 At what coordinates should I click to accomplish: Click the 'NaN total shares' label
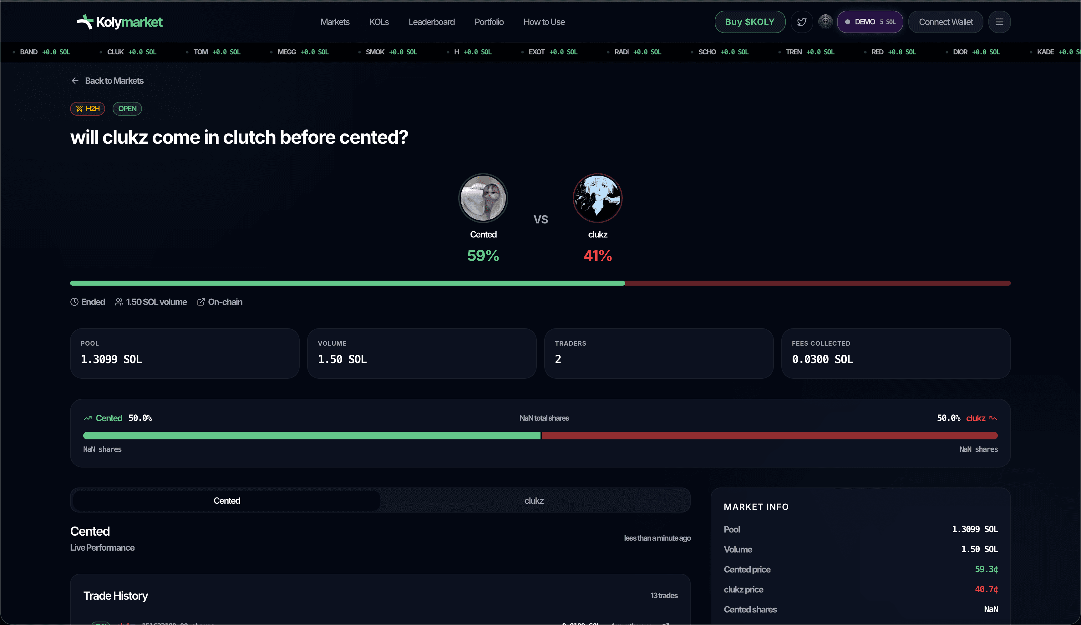click(544, 418)
